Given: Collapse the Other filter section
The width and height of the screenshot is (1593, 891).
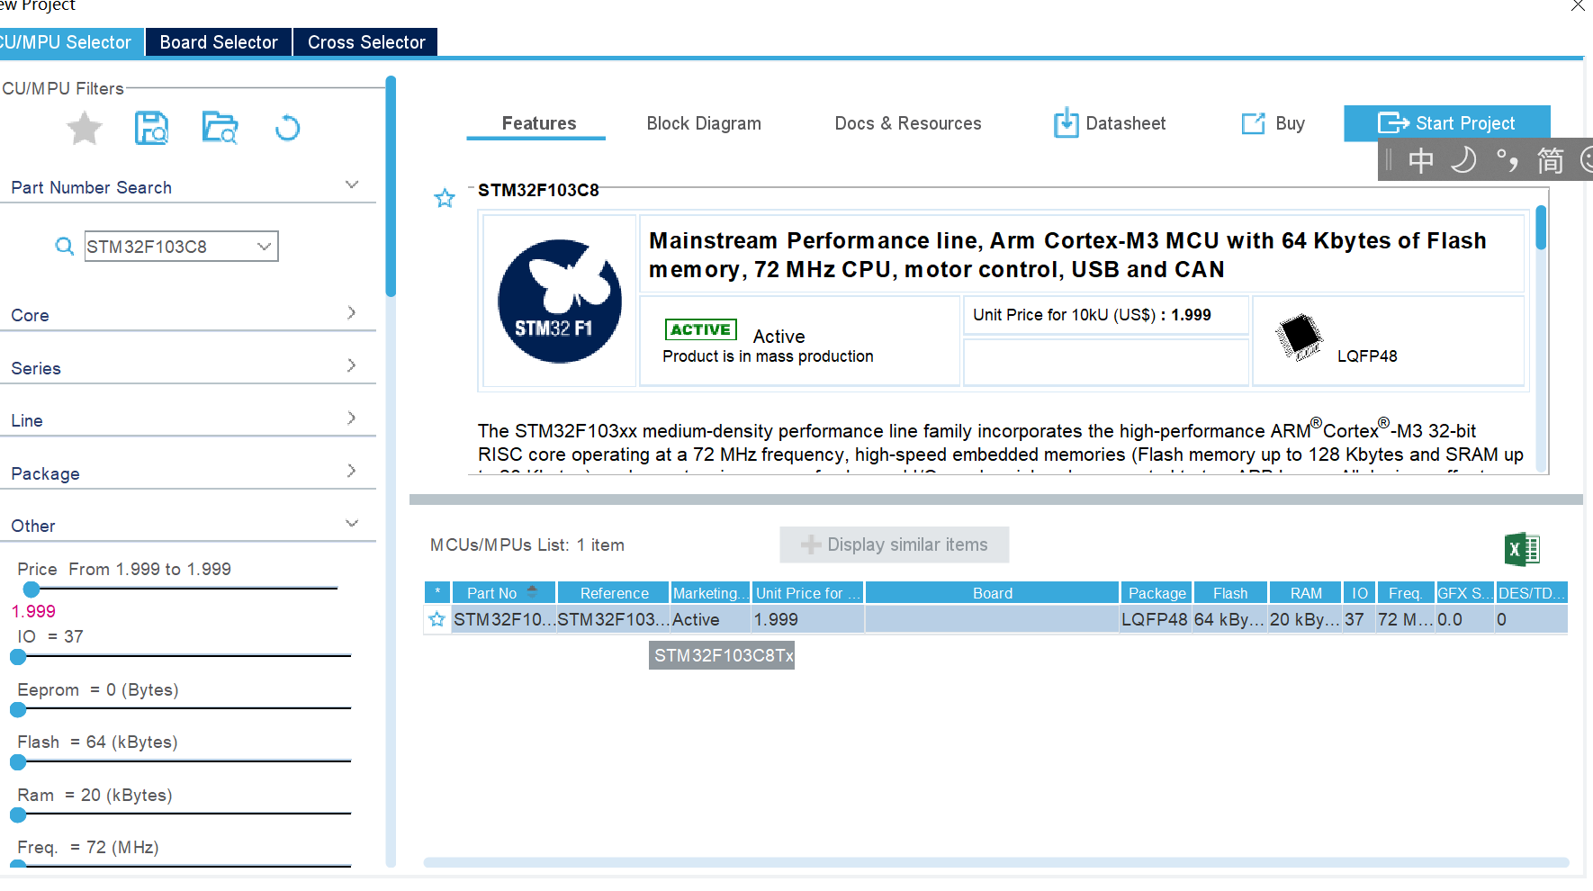Looking at the screenshot, I should click(x=352, y=523).
